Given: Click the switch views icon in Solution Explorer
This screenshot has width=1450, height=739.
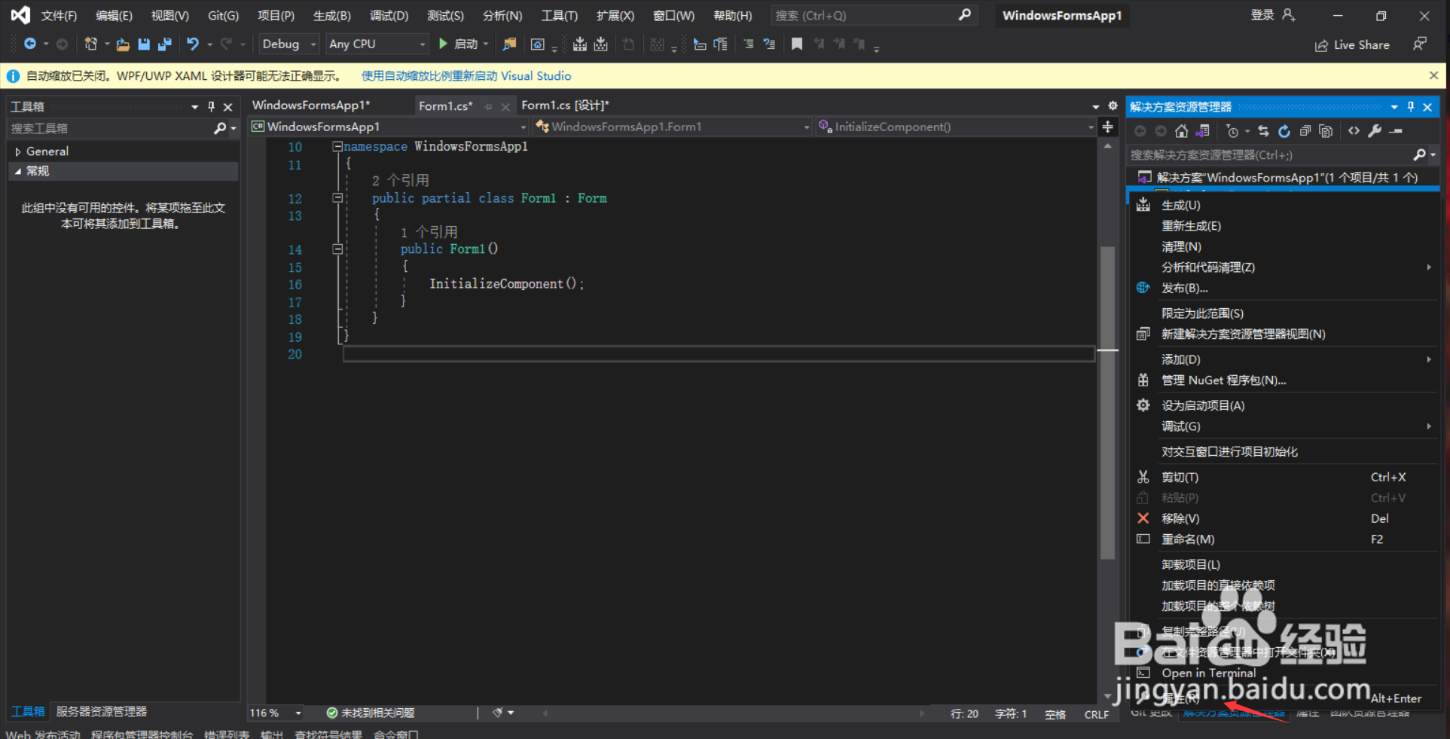Looking at the screenshot, I should (1202, 131).
